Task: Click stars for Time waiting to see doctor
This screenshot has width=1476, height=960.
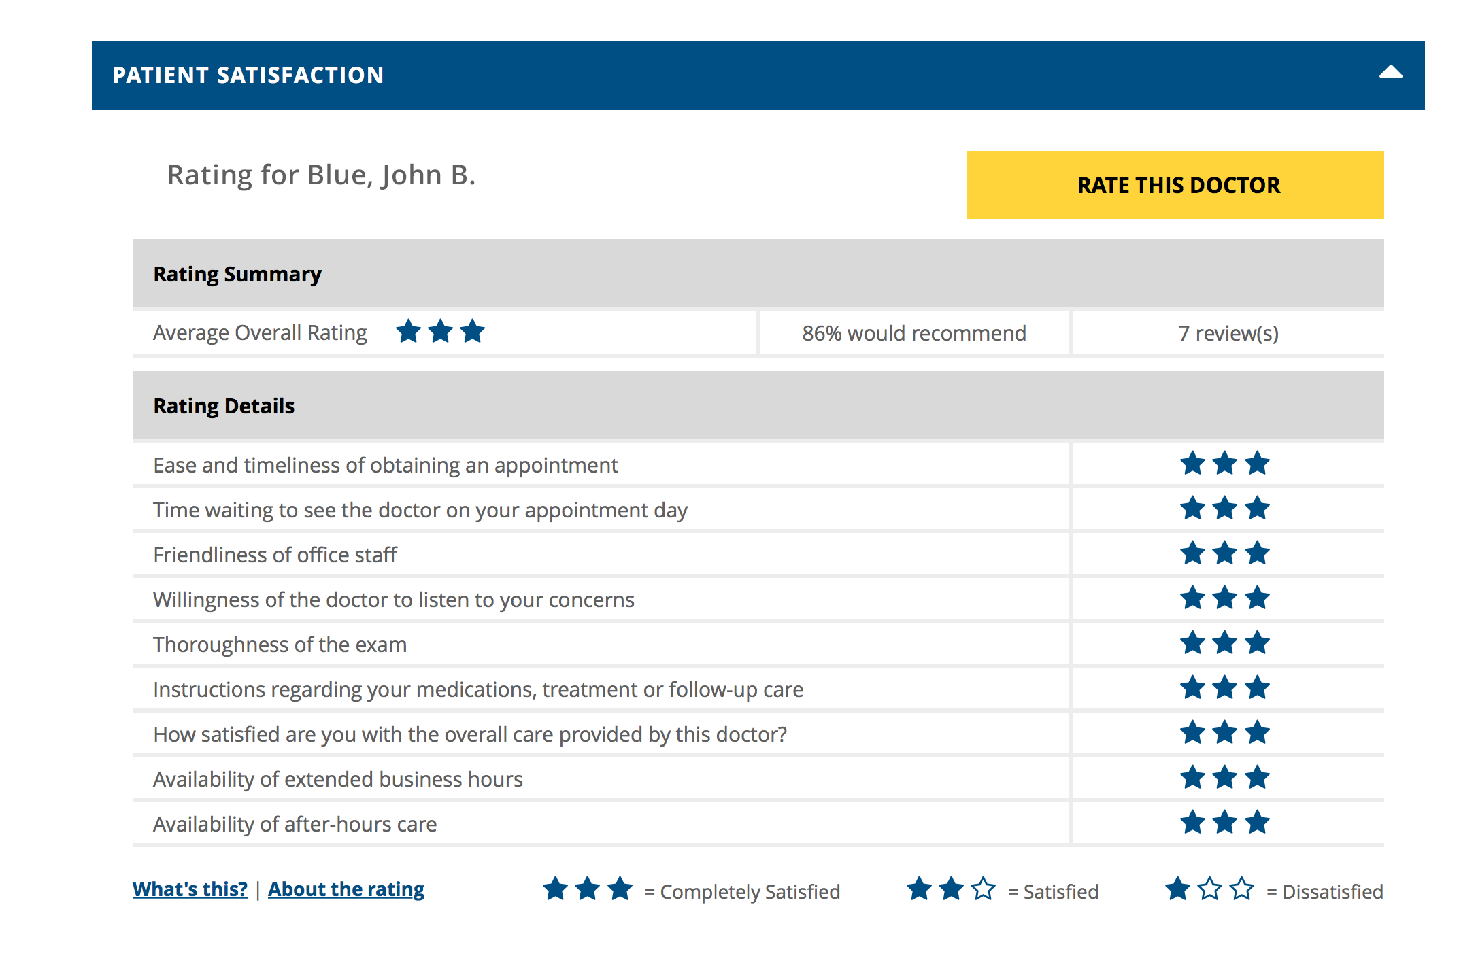Action: tap(1224, 509)
